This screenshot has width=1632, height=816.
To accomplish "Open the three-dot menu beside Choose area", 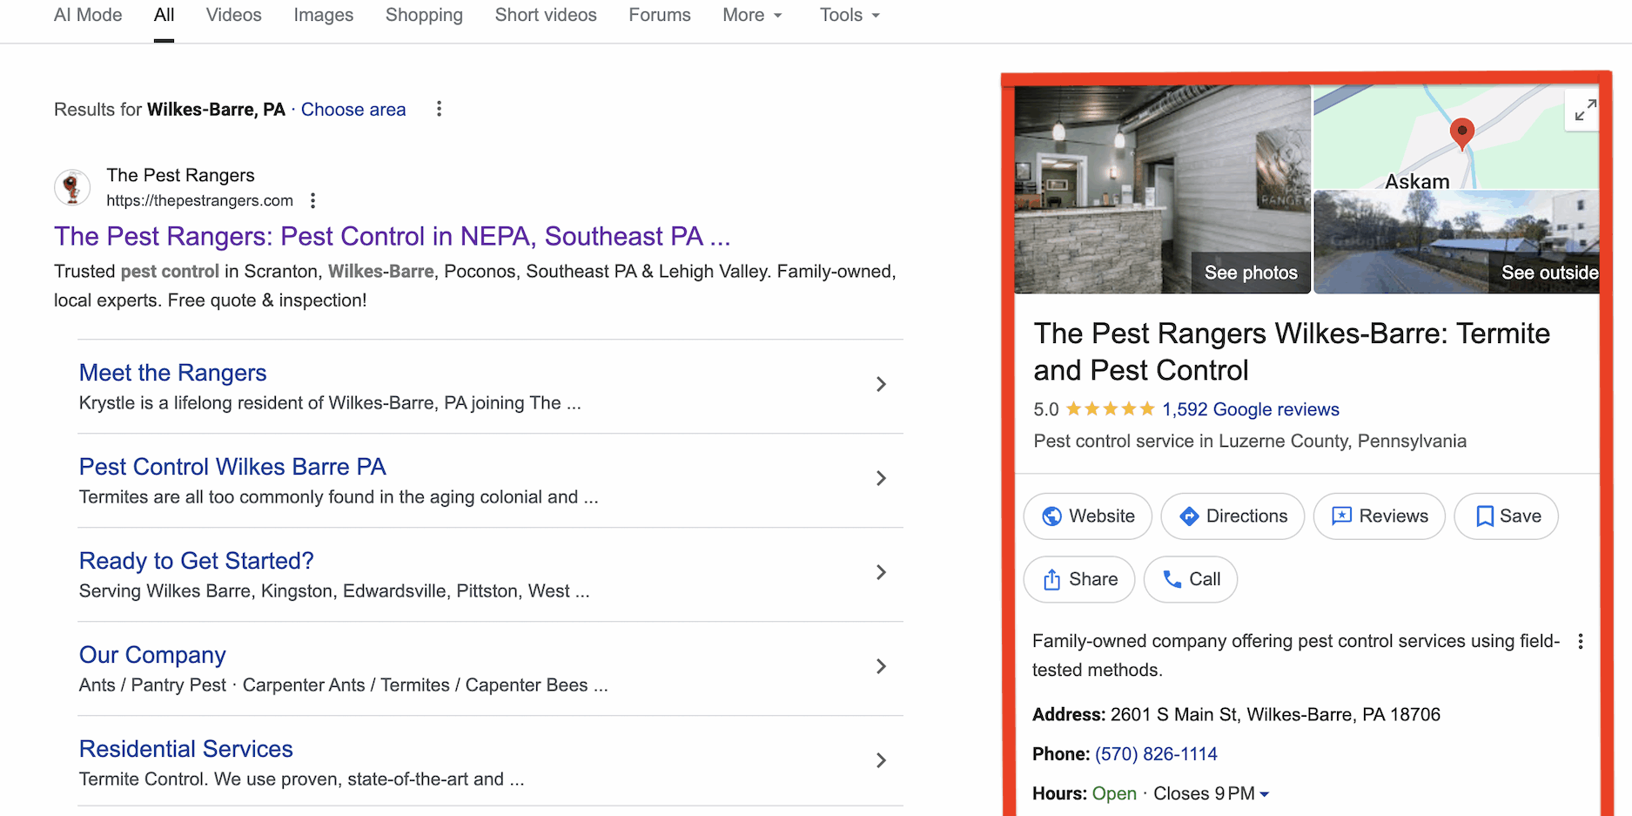I will point(439,108).
